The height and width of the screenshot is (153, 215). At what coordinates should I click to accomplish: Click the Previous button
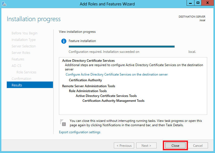tap(124, 145)
